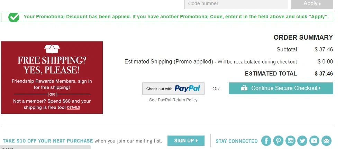Open the Facebook social icon
This screenshot has width=363, height=149.
[x=266, y=141]
